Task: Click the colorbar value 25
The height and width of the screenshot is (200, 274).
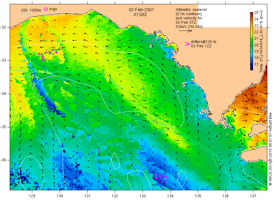Action: tap(256, 12)
